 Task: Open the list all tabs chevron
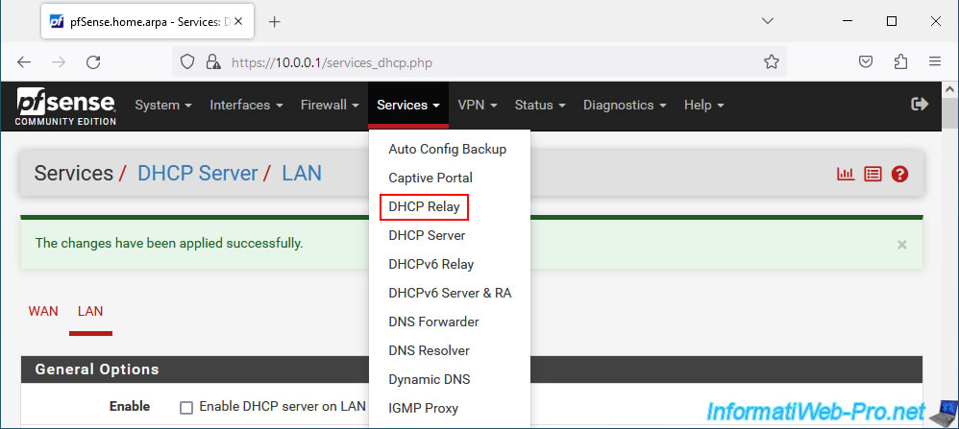(767, 21)
